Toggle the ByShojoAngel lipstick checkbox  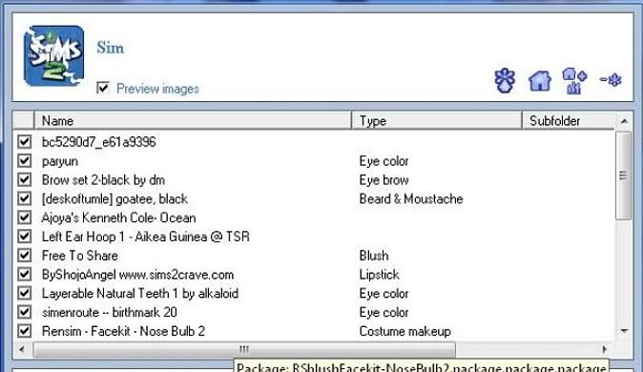point(24,274)
